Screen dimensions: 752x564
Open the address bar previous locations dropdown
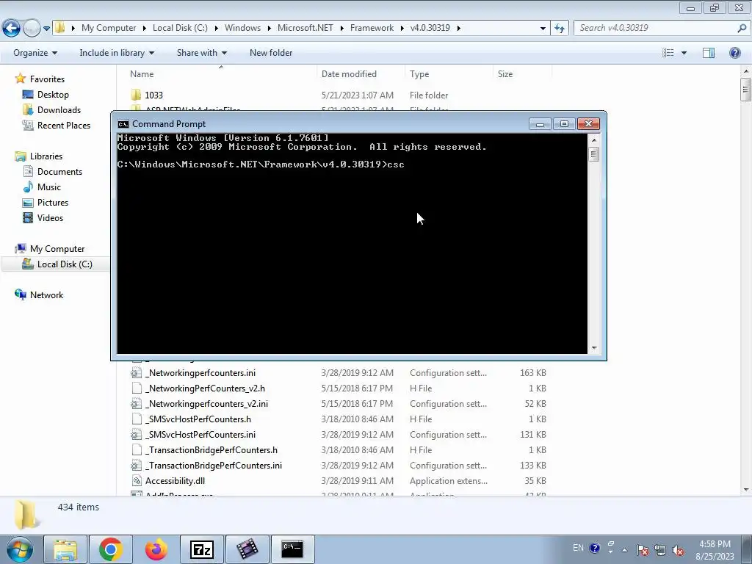(543, 28)
